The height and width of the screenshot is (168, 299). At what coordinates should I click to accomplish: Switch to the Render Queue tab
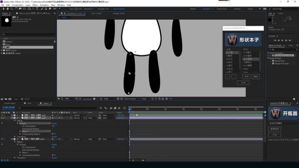point(10,103)
